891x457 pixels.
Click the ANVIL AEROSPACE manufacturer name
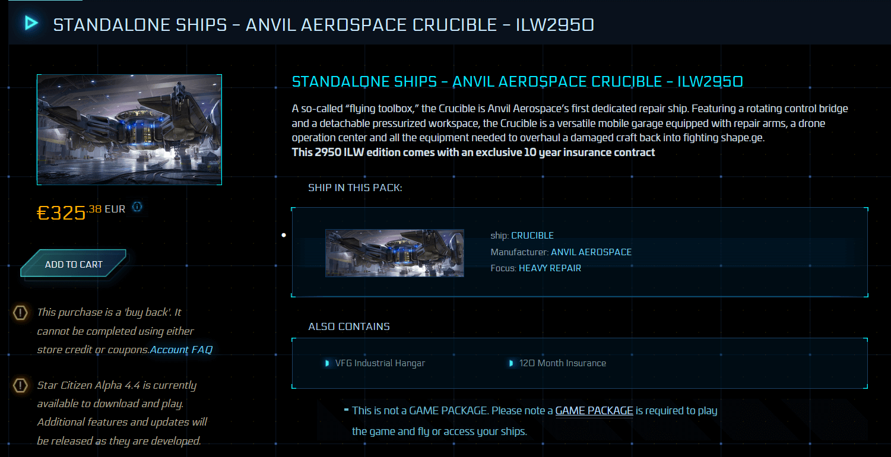pos(591,252)
